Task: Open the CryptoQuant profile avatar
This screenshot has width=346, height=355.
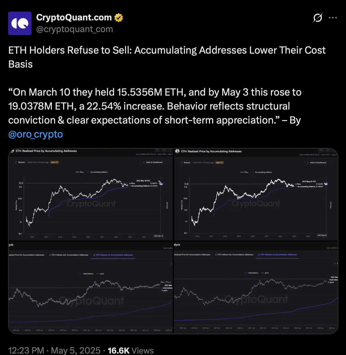Action: coord(20,23)
